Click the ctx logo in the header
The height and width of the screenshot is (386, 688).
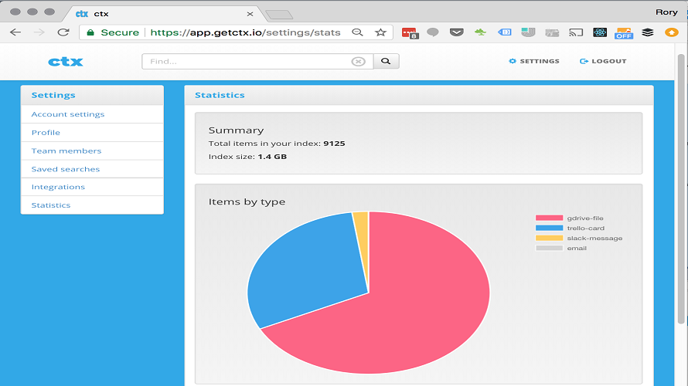(66, 61)
